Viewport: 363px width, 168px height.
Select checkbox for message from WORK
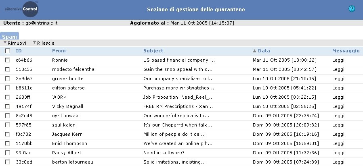(7, 97)
